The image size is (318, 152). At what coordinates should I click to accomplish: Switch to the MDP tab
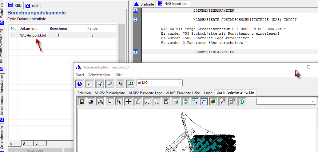[x=33, y=6]
